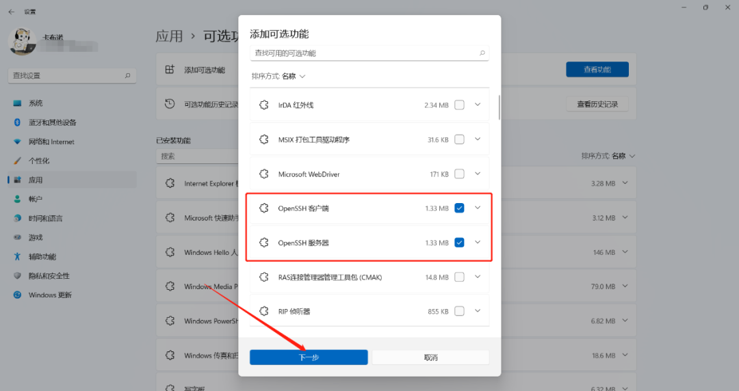
Task: Click the Windows 传真和扫描 feature icon
Action: [x=170, y=355]
